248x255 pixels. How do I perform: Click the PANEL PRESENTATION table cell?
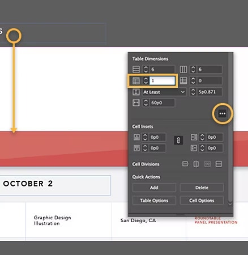coord(217,220)
